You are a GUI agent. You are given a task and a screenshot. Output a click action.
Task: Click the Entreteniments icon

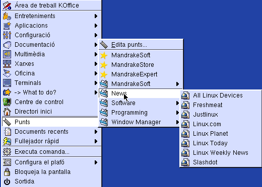7,16
